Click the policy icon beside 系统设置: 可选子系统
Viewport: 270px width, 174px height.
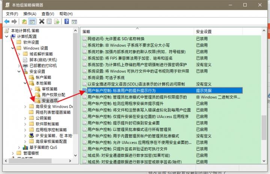pos(84,78)
